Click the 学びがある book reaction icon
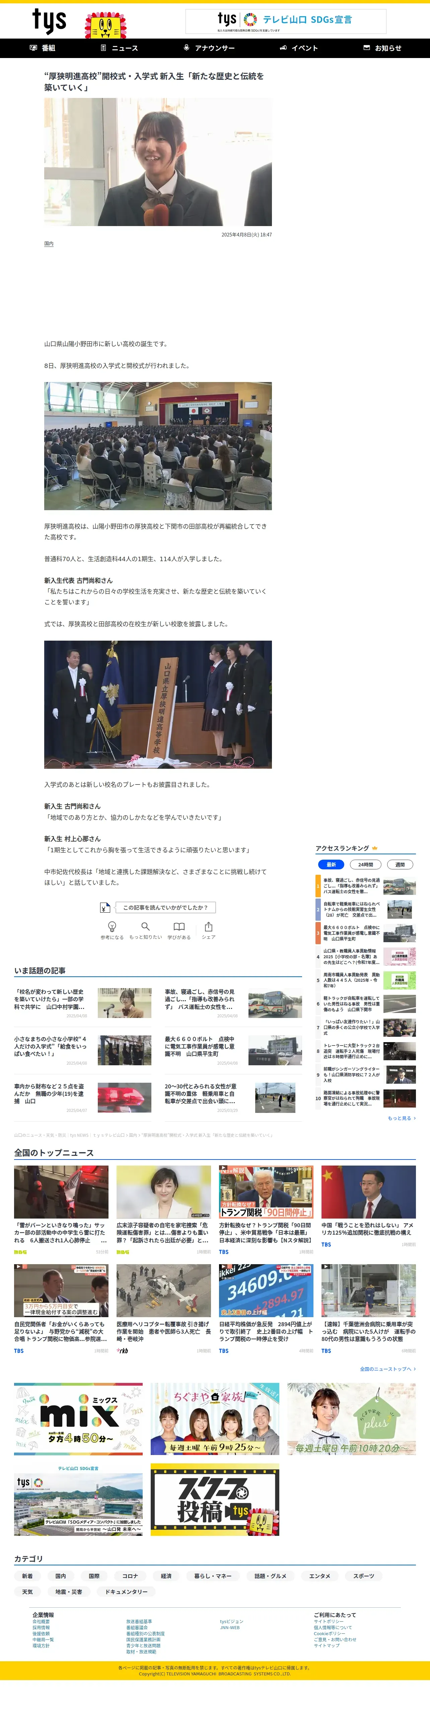This screenshot has width=430, height=1721. tap(179, 927)
